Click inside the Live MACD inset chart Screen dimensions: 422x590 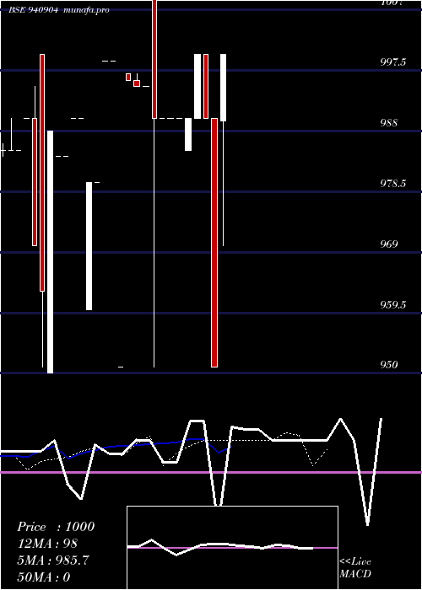coord(232,548)
